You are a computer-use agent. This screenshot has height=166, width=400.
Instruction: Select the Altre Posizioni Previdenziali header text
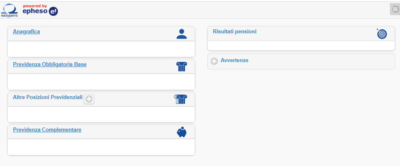pos(48,97)
